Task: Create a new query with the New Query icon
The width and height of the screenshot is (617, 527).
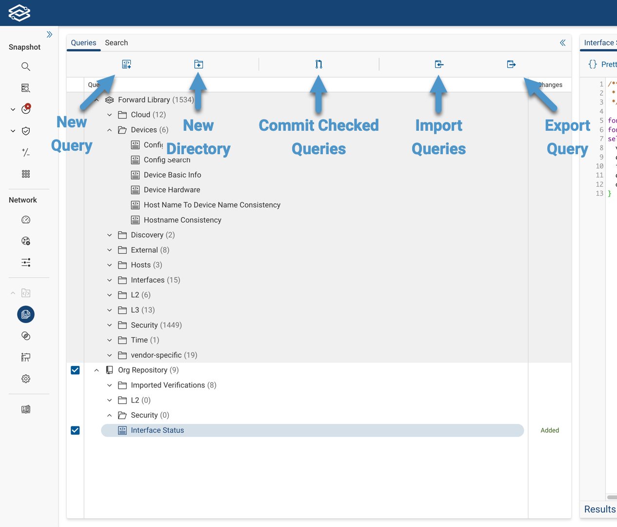Action: pyautogui.click(x=126, y=64)
